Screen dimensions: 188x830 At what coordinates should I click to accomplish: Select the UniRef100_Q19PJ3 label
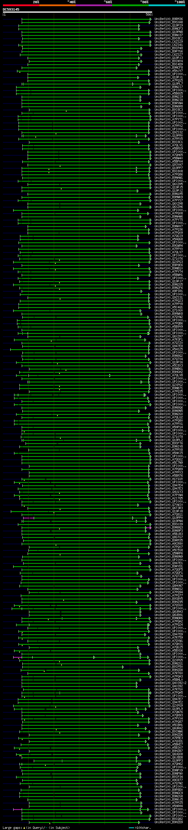point(169,58)
